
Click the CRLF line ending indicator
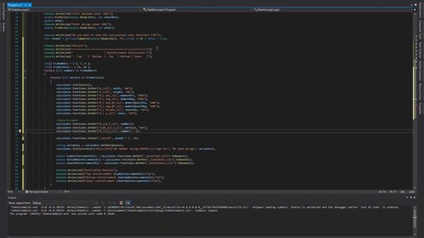[x=411, y=192]
